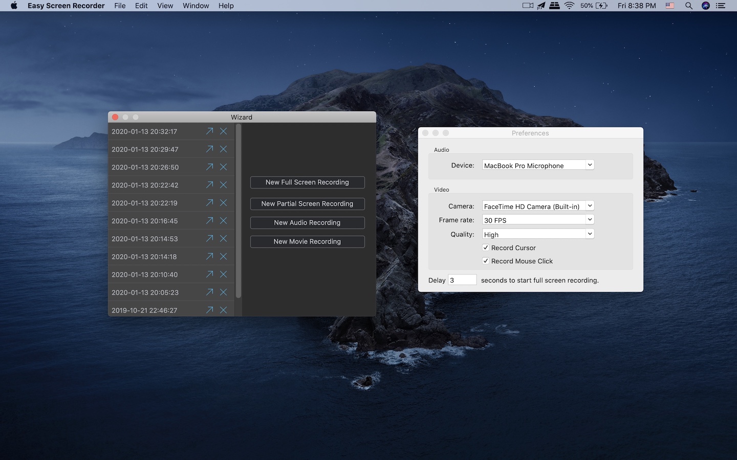Start a New Movie Recording

[307, 242]
